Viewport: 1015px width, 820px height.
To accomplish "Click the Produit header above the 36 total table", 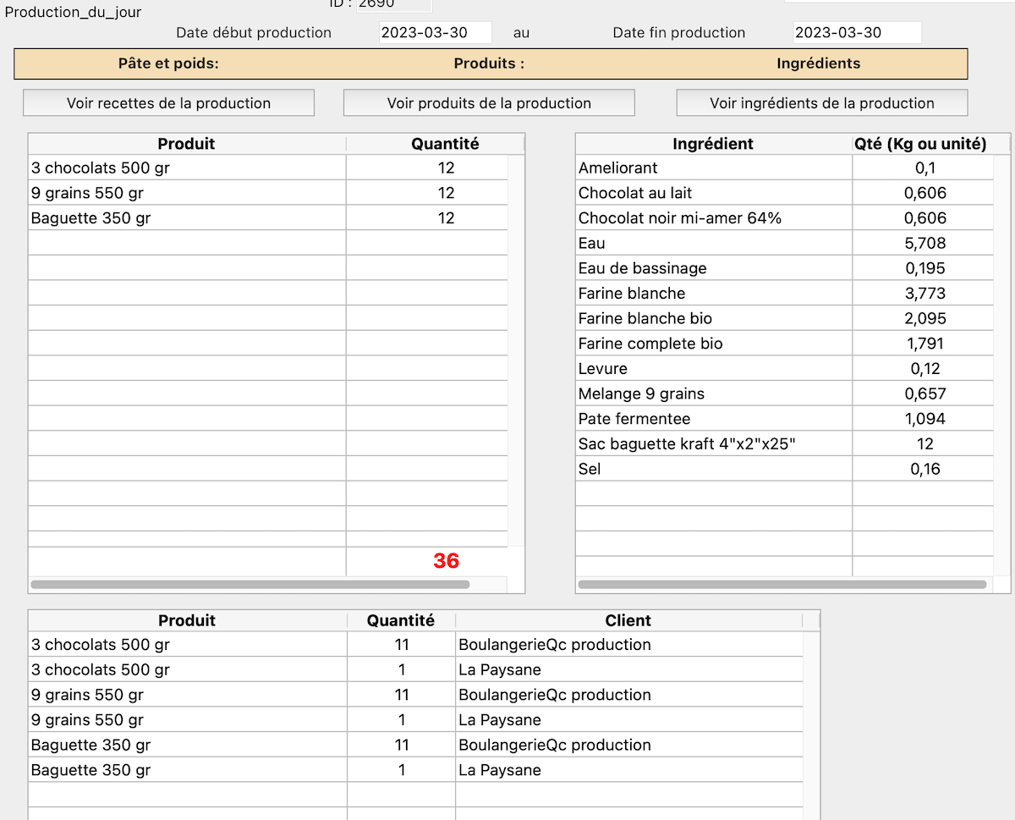I will 187,144.
